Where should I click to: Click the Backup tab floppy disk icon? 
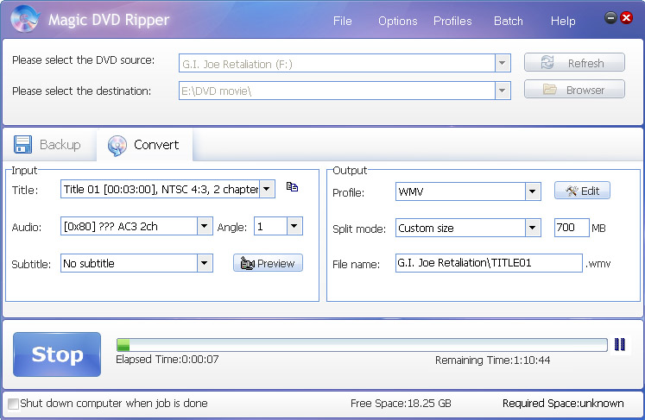(22, 145)
